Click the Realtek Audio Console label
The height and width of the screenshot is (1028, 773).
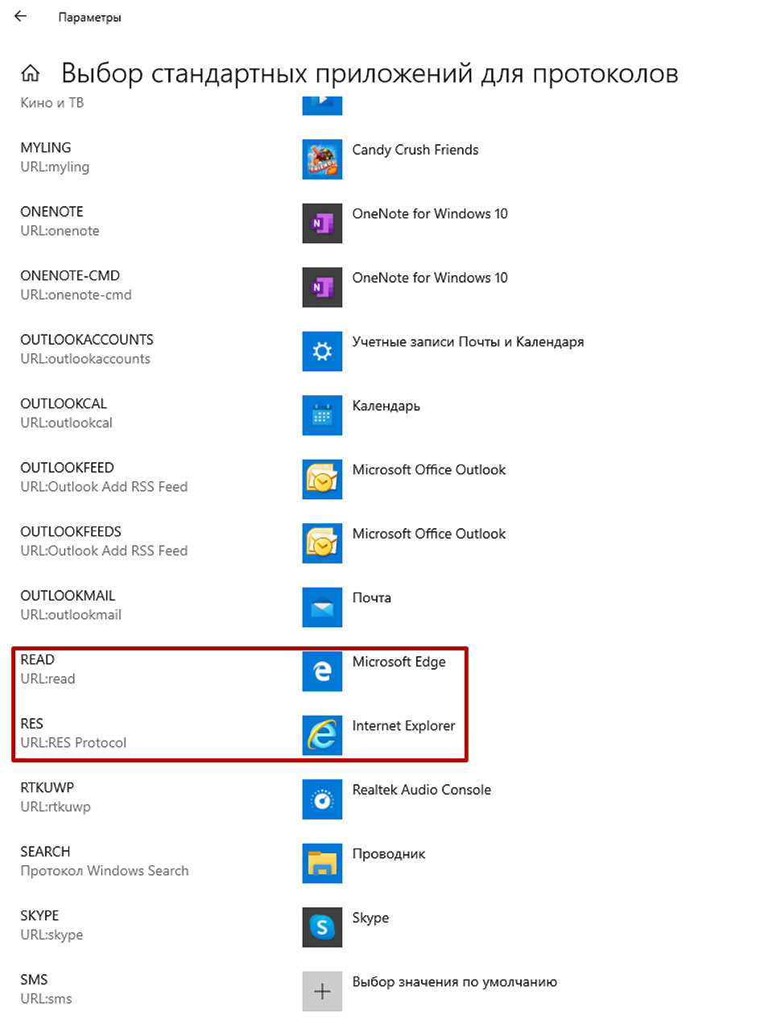click(421, 790)
